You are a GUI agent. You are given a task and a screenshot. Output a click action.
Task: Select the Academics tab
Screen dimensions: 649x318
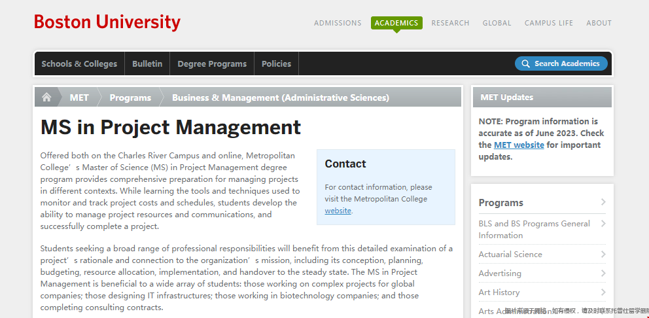396,23
